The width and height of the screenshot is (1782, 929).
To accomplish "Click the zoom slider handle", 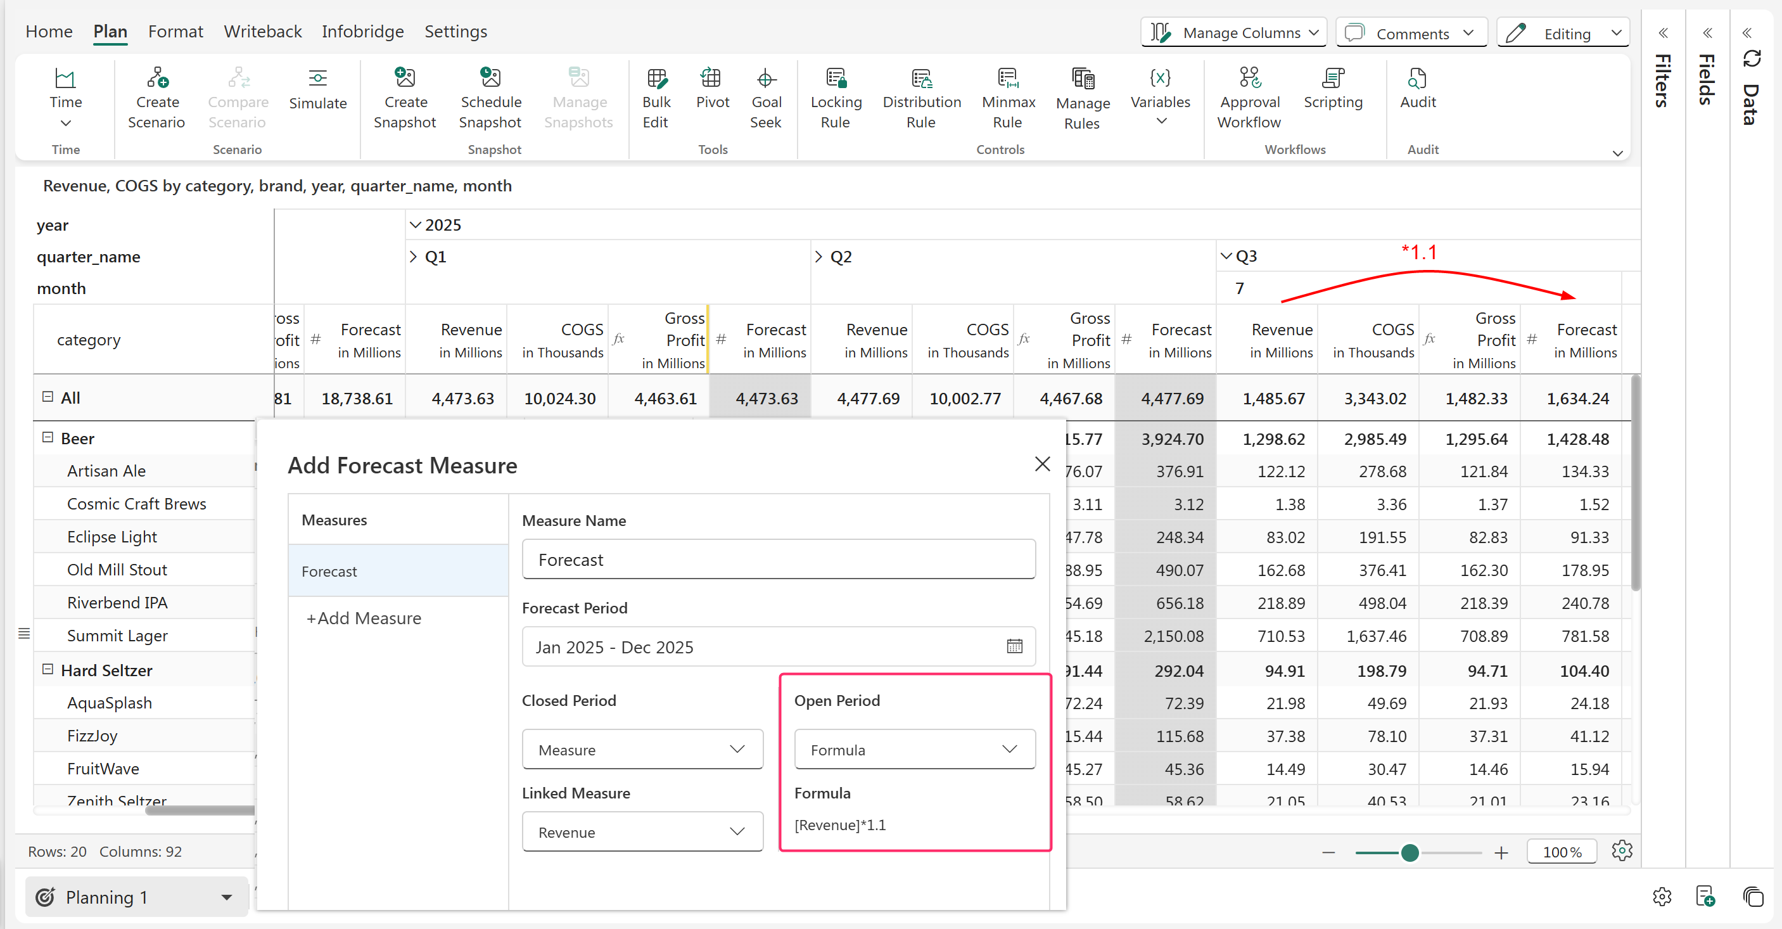I will click(1409, 852).
